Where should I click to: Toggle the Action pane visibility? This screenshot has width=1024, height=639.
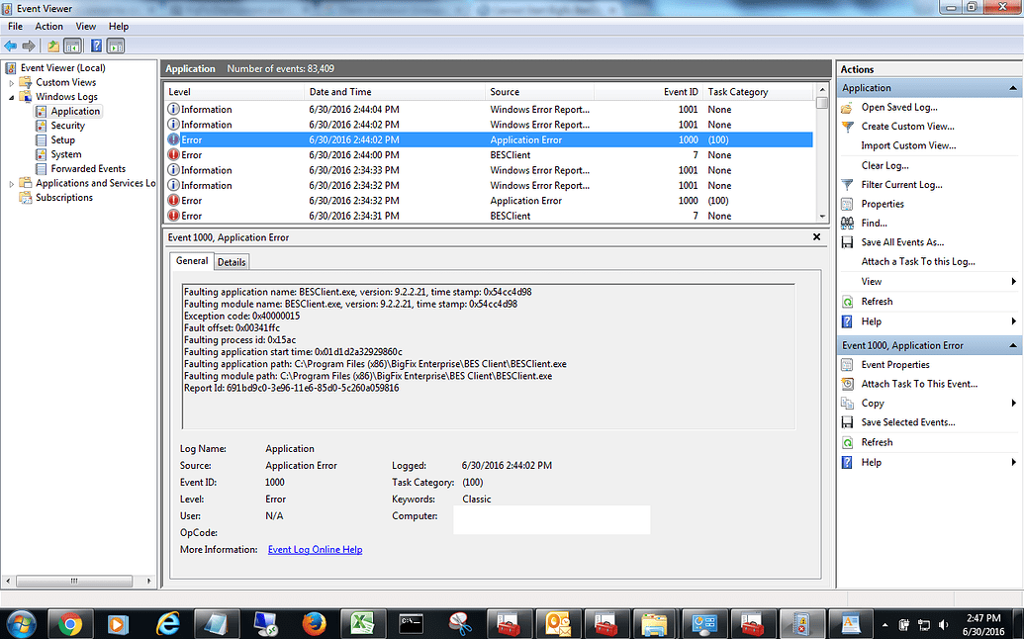(x=116, y=46)
